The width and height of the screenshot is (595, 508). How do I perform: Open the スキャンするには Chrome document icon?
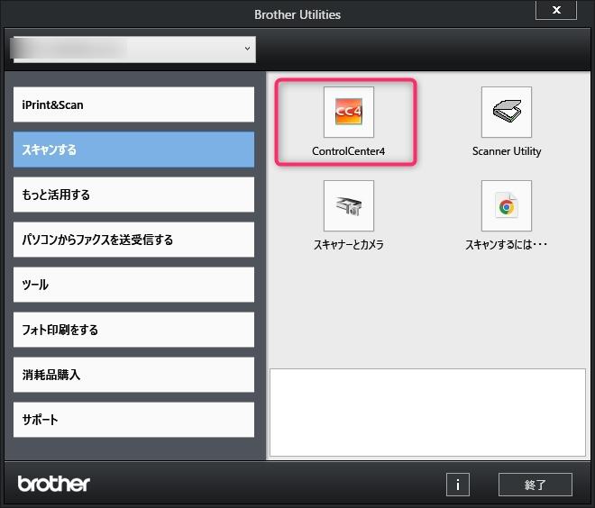(507, 205)
